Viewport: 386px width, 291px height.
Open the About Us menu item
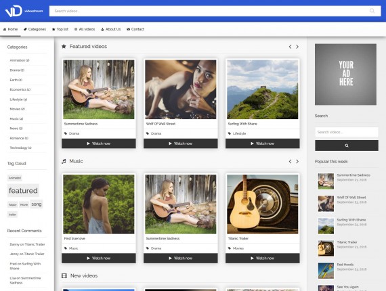pos(111,29)
